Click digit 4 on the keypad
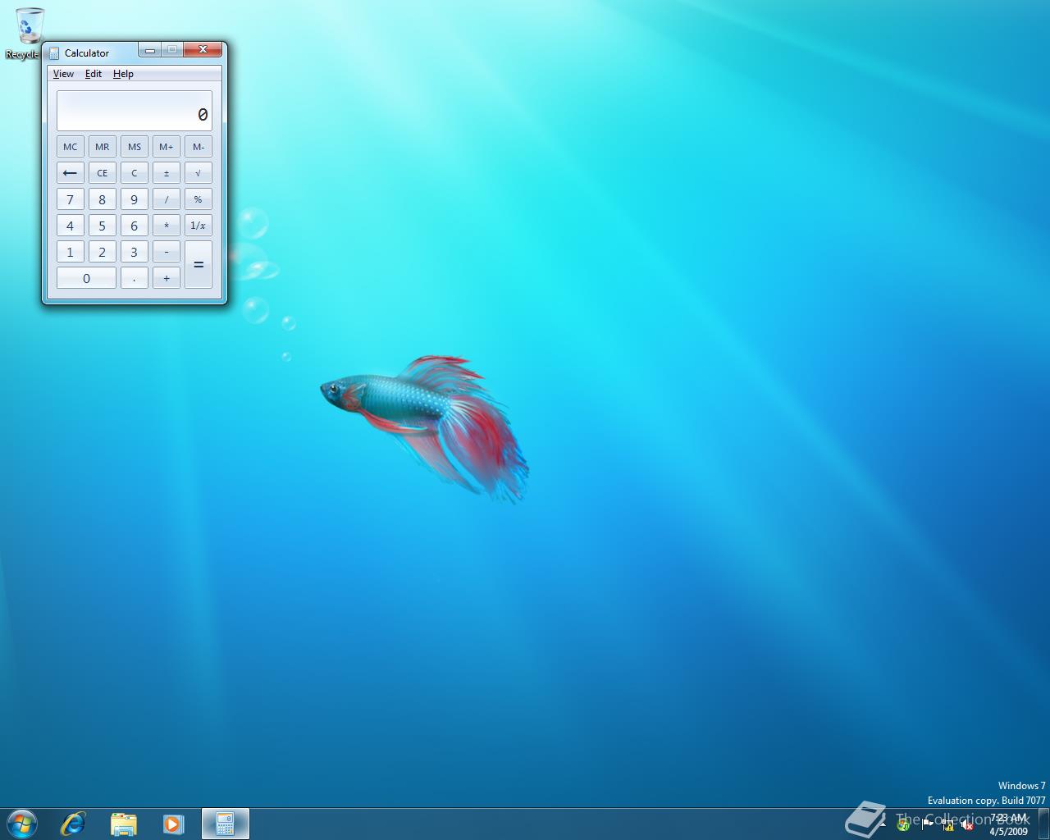 point(70,226)
